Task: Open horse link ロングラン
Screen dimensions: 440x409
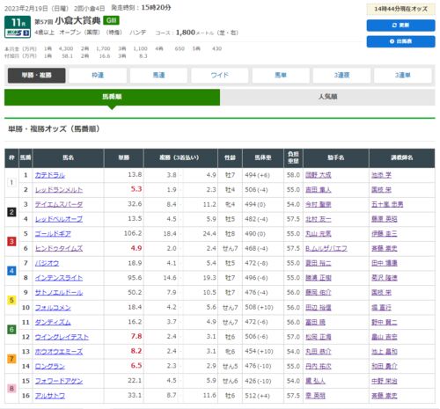Action: 50,366
